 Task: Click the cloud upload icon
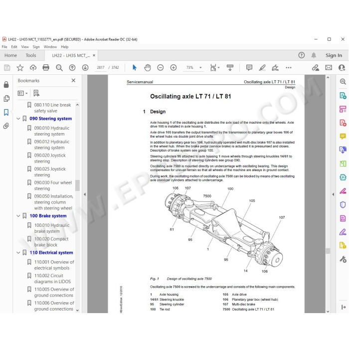coord(33,67)
